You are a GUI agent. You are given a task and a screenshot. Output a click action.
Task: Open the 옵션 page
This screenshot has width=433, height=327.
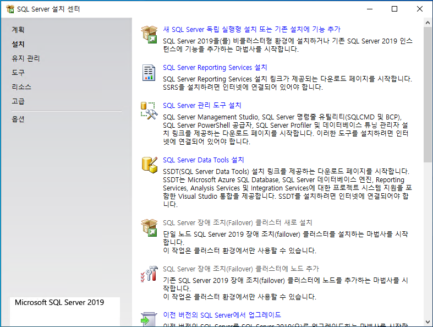(x=18, y=119)
